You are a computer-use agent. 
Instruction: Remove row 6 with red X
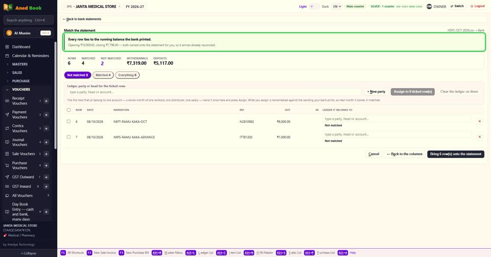click(479, 121)
